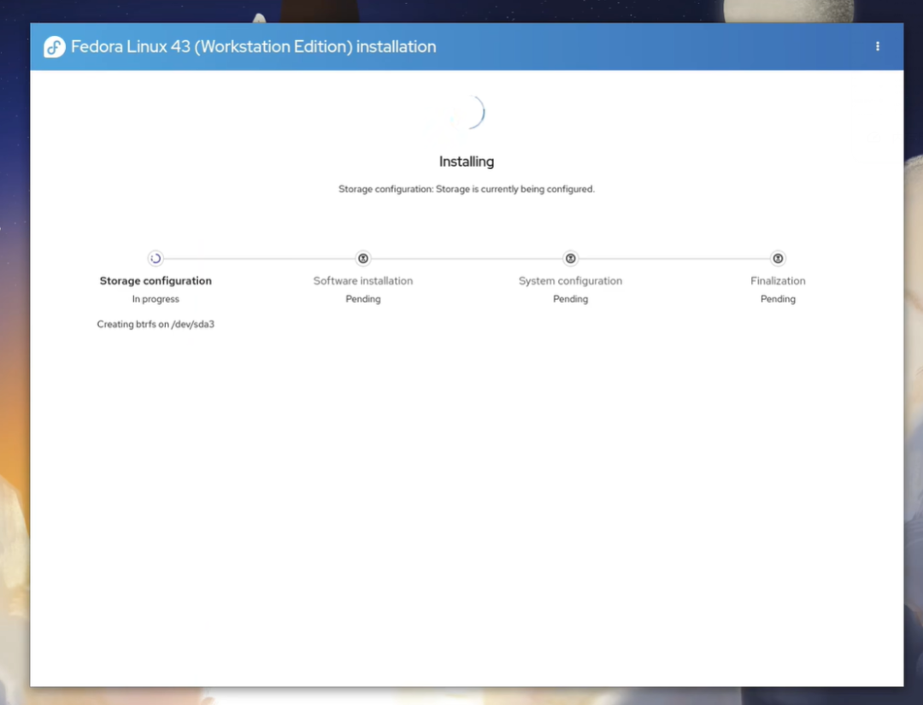Viewport: 923px width, 705px height.
Task: Open the kebab options menu in header
Action: 877,46
